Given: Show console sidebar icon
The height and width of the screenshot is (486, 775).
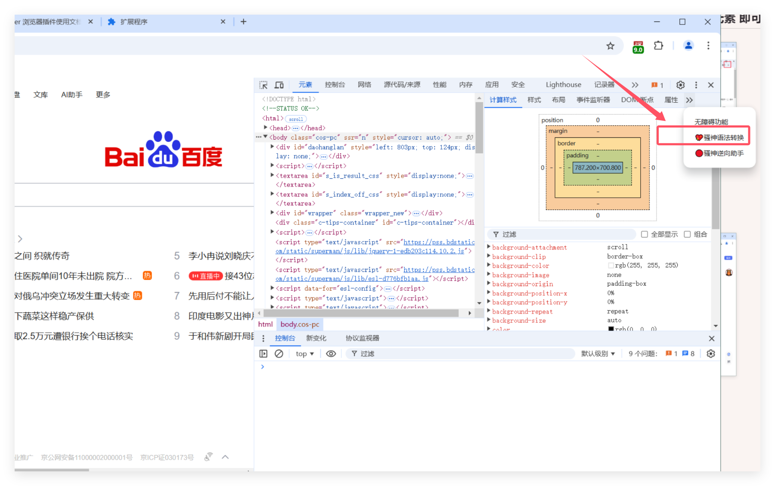Looking at the screenshot, I should (263, 354).
